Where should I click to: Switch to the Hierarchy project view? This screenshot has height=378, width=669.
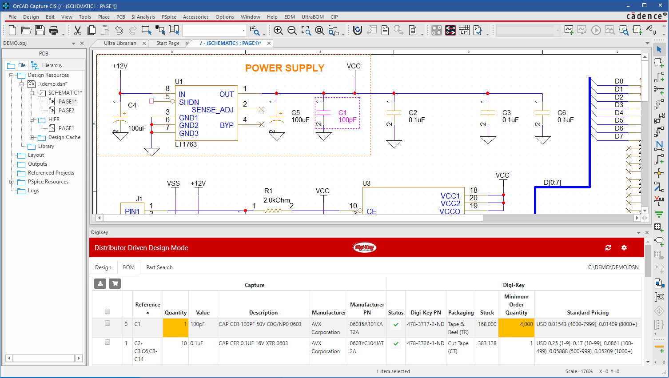(x=47, y=65)
